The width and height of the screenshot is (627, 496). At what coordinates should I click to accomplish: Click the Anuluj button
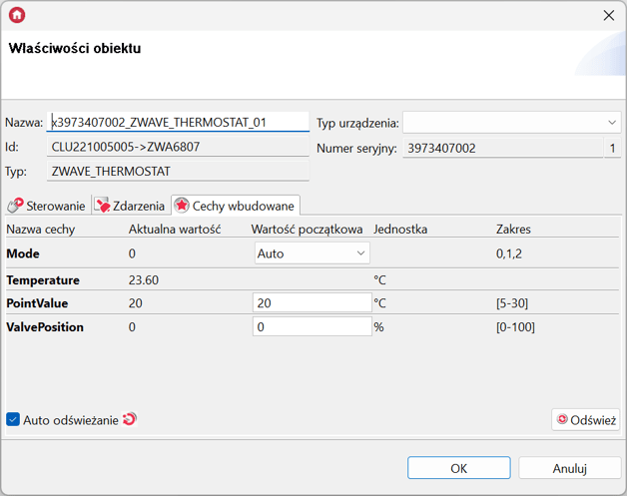[x=570, y=468]
